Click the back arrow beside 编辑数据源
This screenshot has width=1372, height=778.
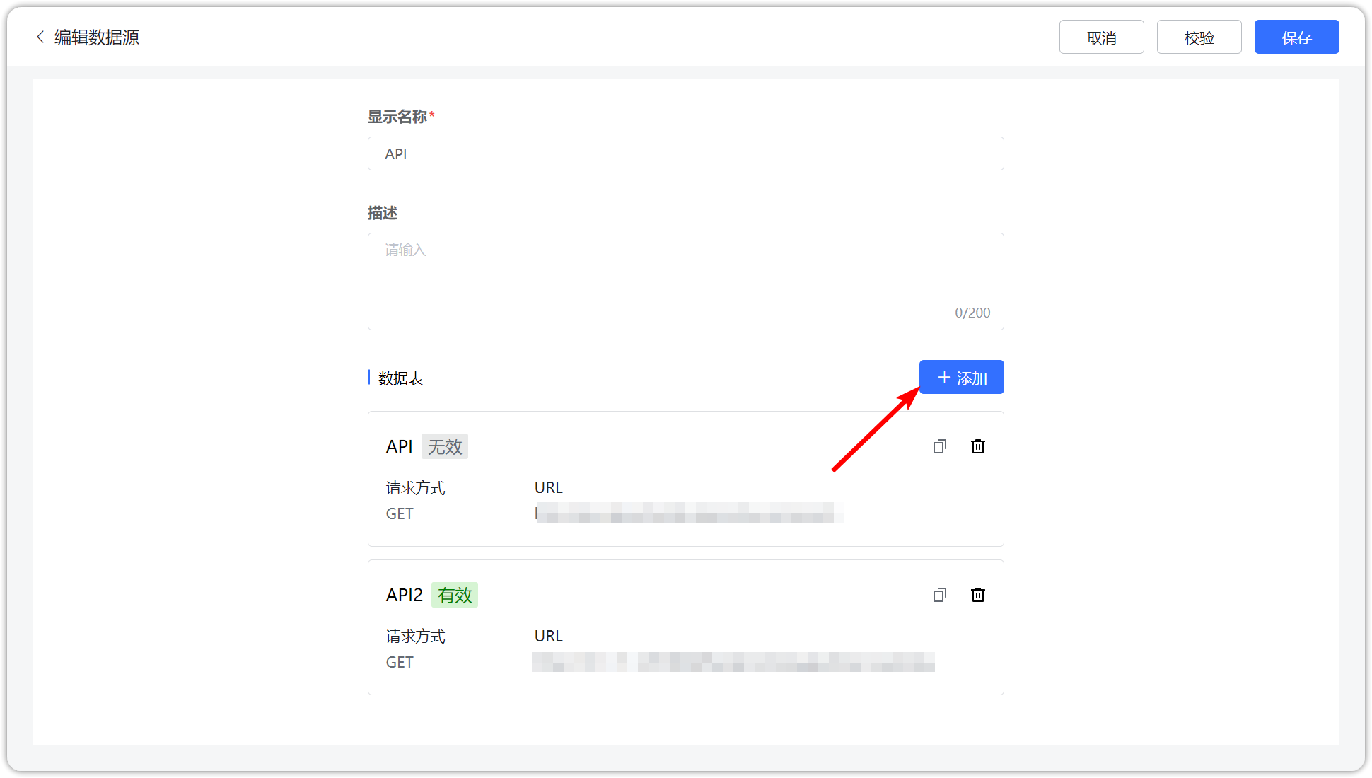40,37
